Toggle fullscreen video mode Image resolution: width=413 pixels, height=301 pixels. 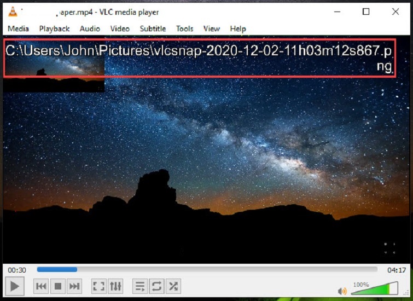99,286
